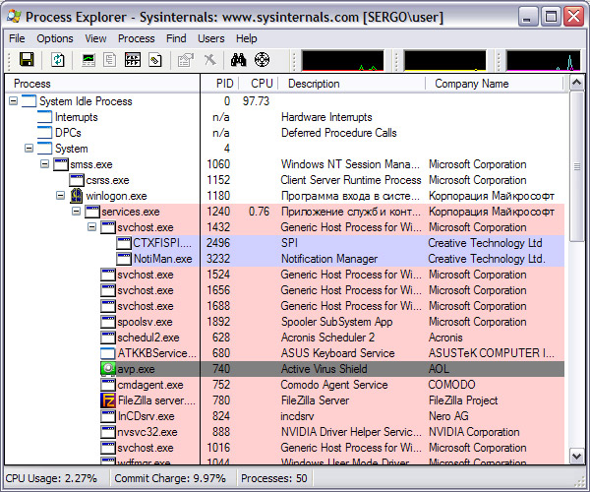Click the Process Explorer title bar icon
The width and height of the screenshot is (590, 492).
click(14, 16)
